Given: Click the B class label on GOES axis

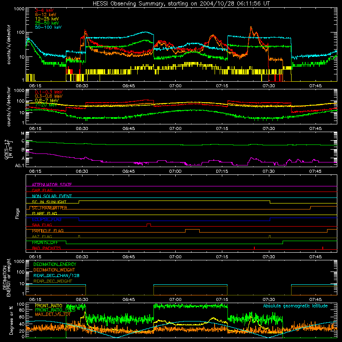Looking at the screenshot, I should [23, 150].
